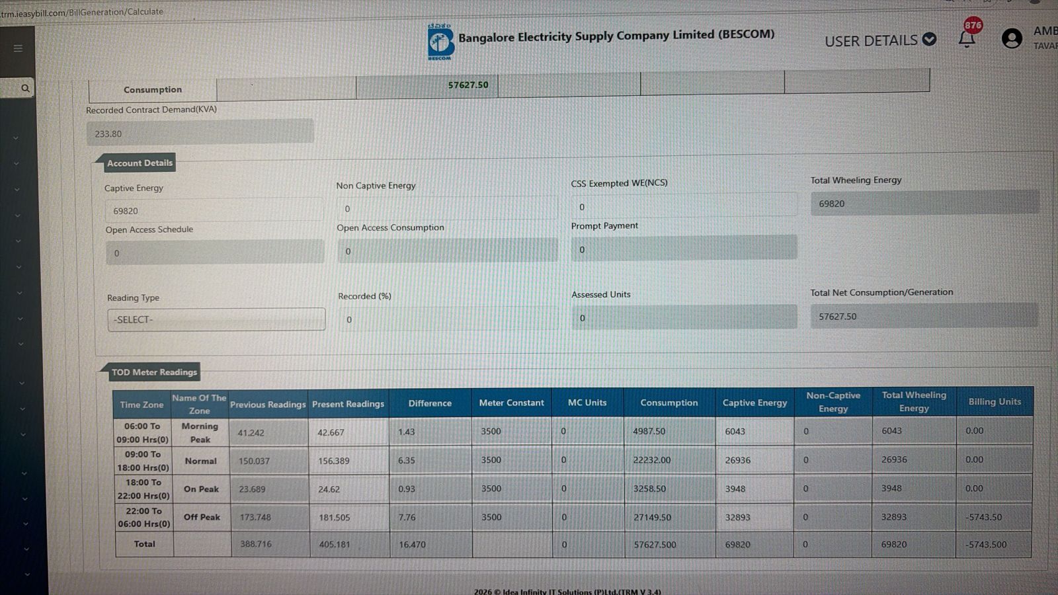Click the BESCOM logo
Image resolution: width=1058 pixels, height=595 pixels.
point(440,42)
